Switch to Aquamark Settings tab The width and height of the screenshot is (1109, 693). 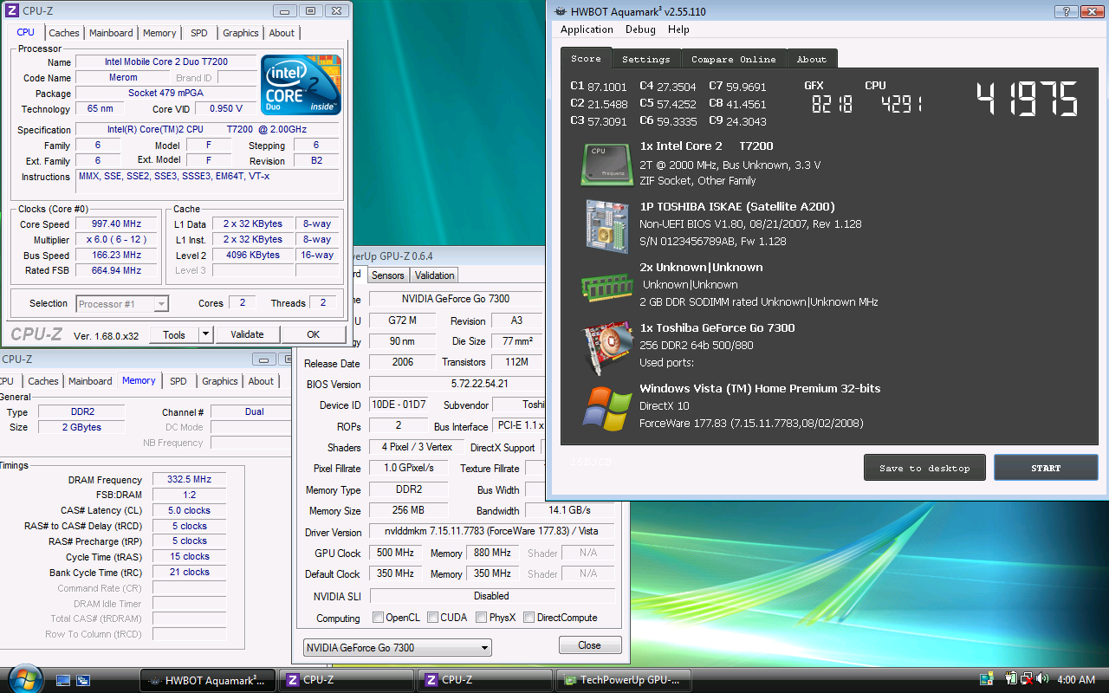(646, 59)
